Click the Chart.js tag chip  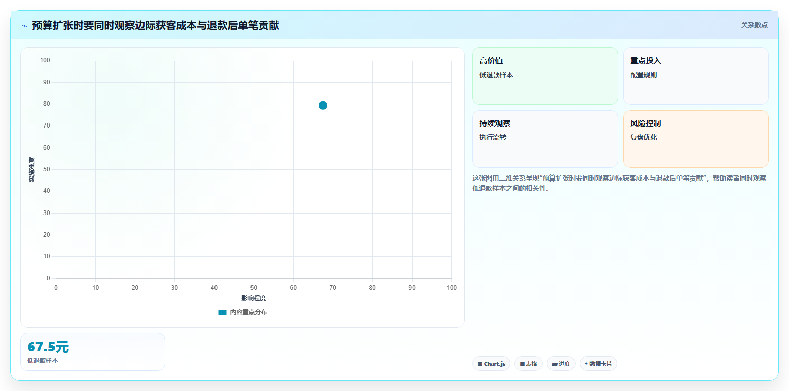pos(491,364)
